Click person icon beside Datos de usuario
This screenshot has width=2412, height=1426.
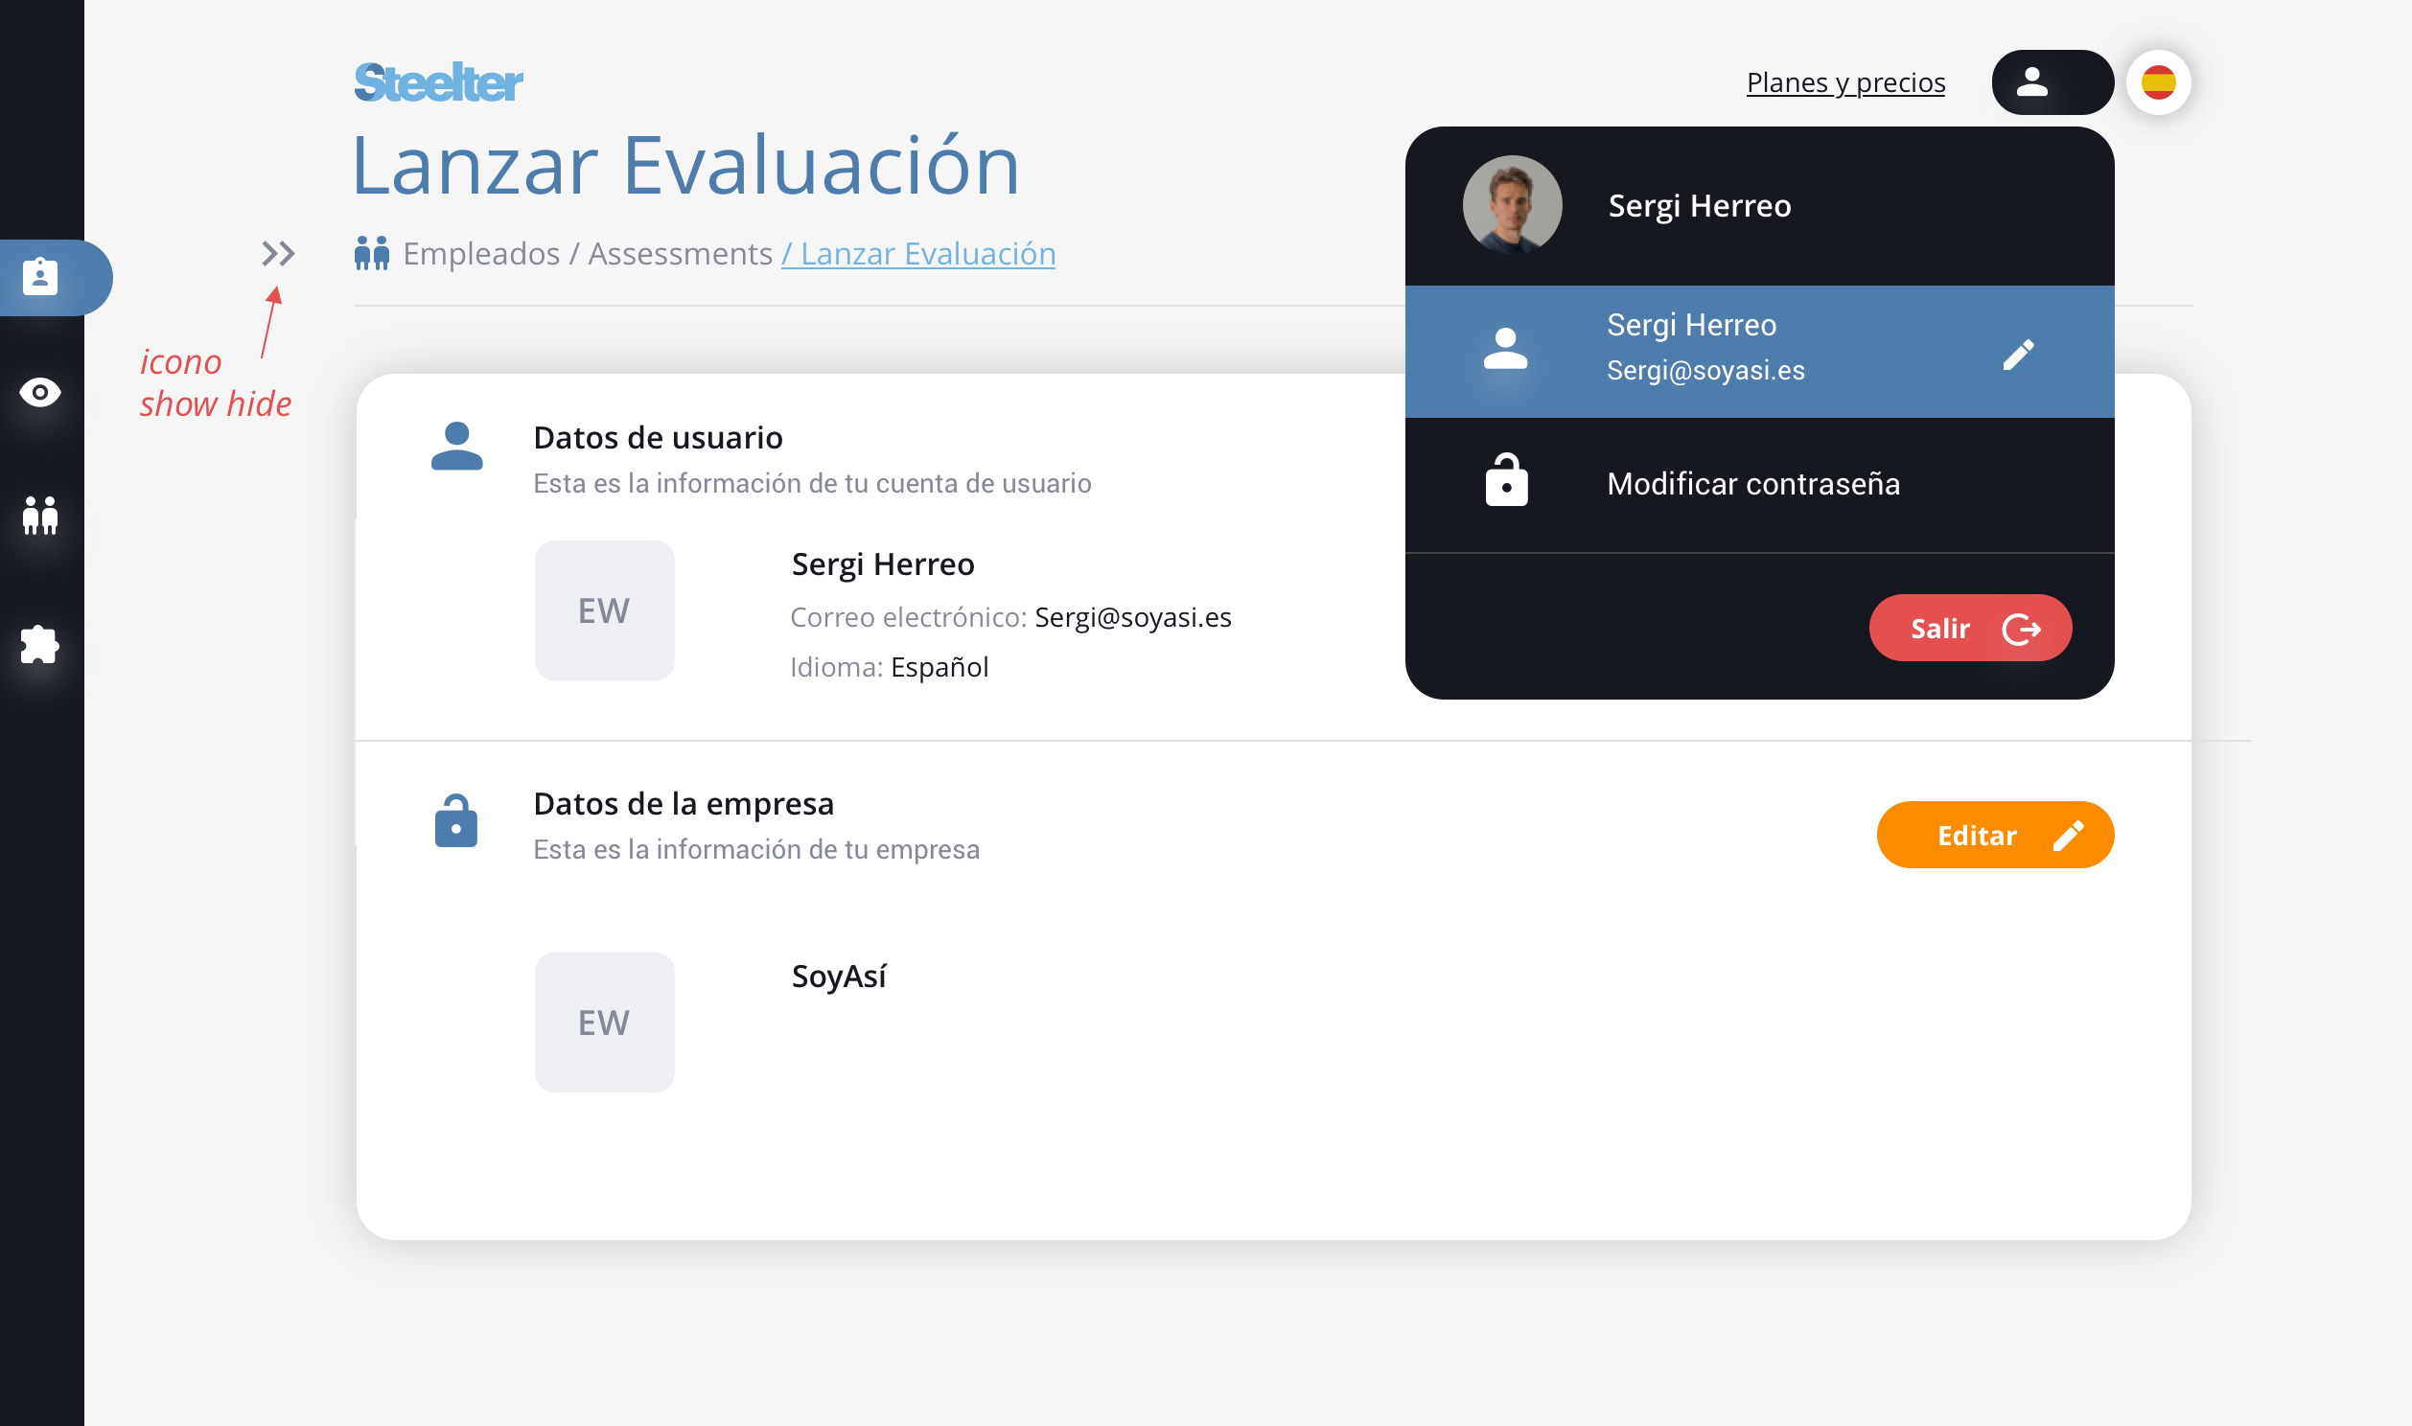(456, 447)
